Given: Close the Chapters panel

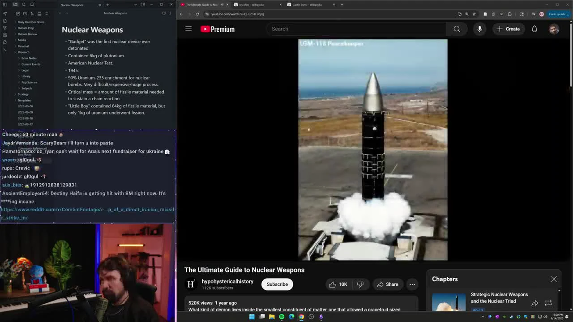Looking at the screenshot, I should [554, 279].
